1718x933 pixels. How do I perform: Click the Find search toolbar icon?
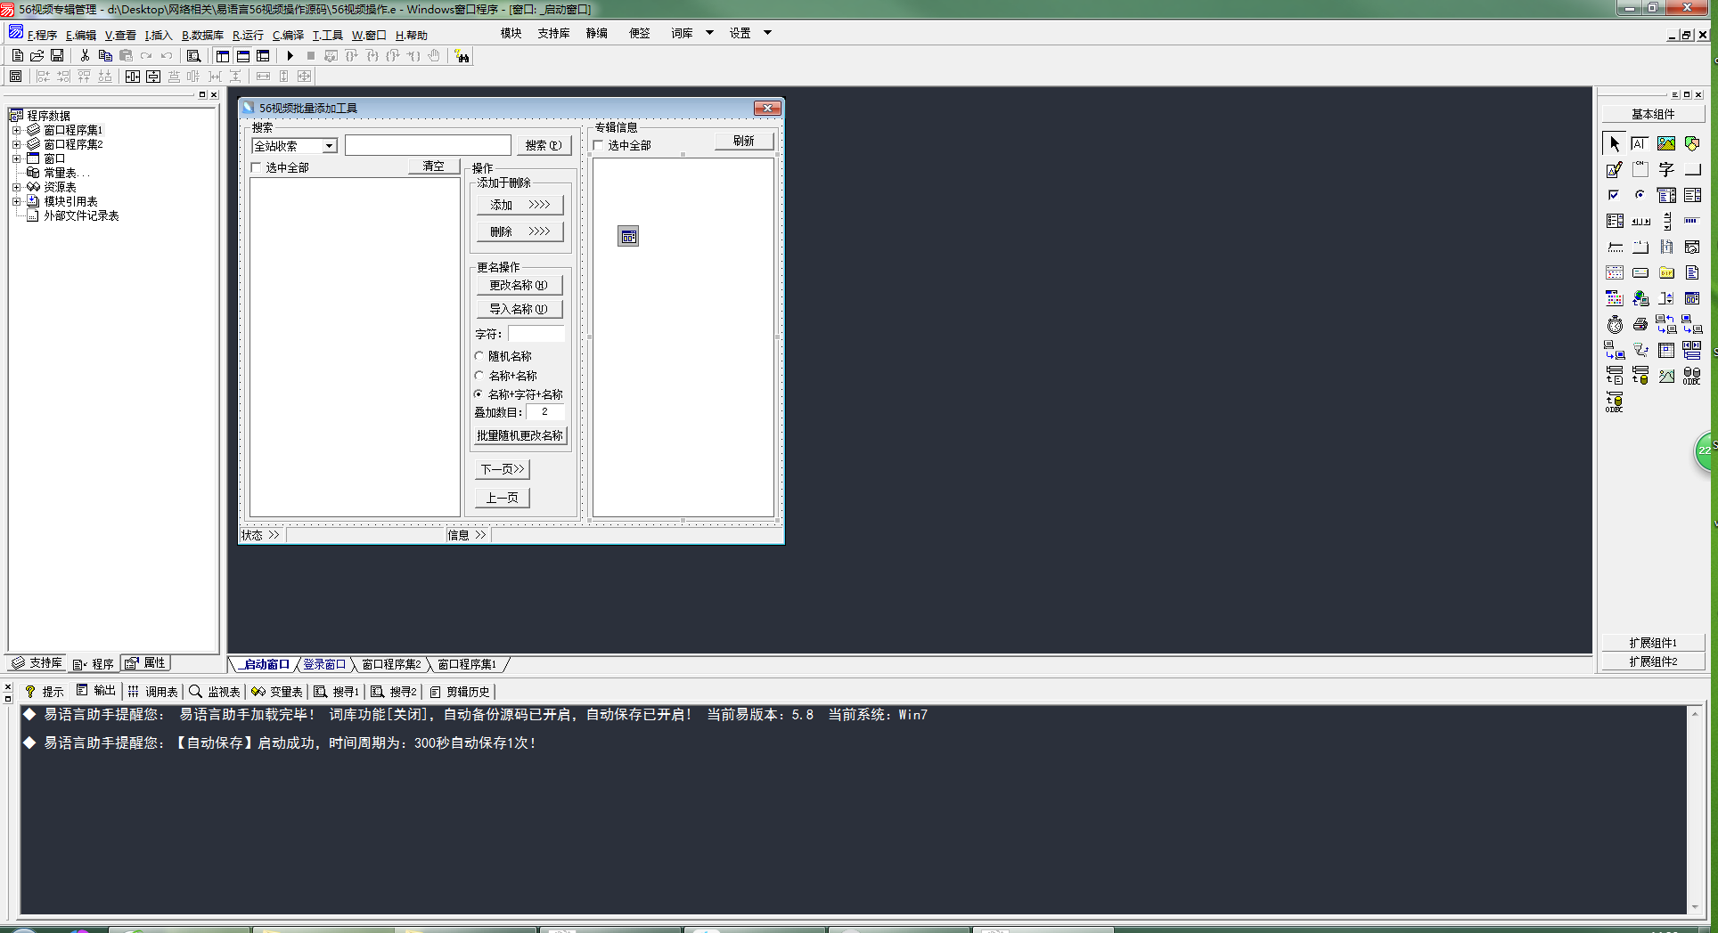click(193, 55)
